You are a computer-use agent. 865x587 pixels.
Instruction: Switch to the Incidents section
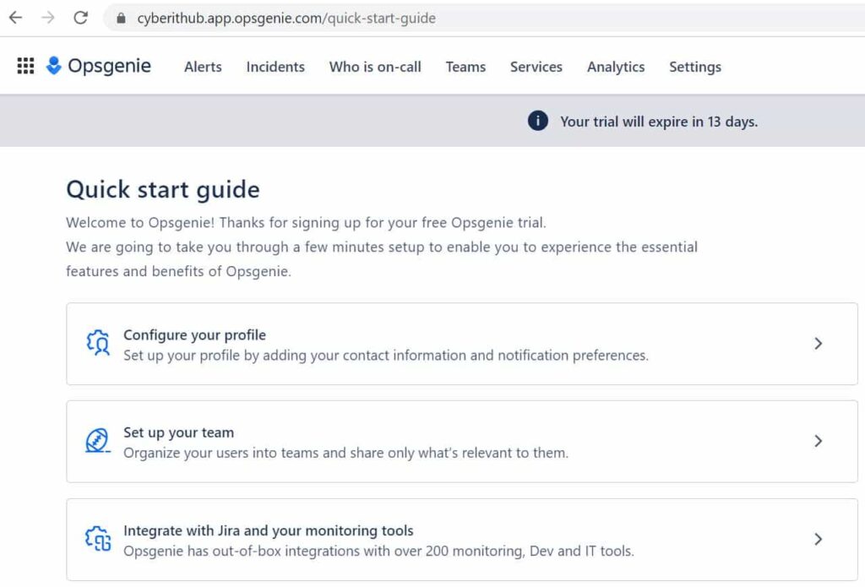click(x=275, y=66)
